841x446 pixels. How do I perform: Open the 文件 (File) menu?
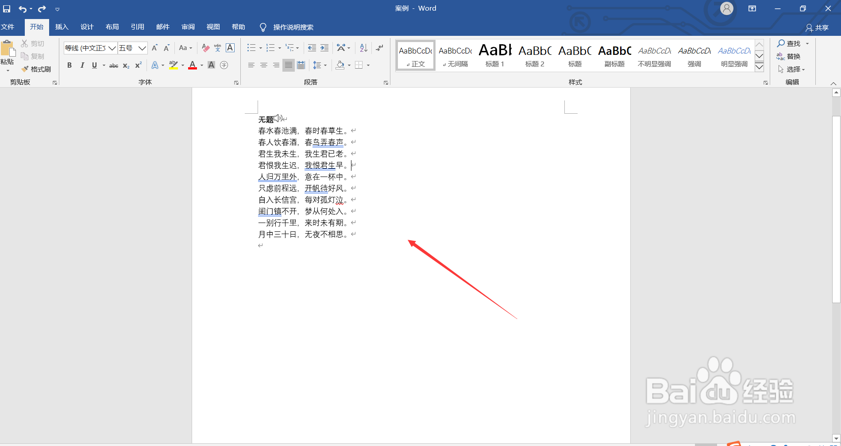coord(8,27)
